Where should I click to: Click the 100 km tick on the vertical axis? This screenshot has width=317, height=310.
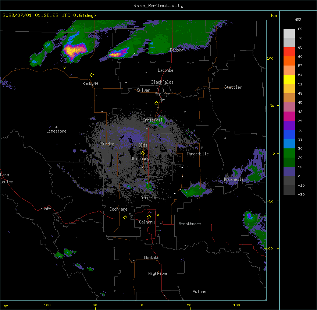coord(270,58)
